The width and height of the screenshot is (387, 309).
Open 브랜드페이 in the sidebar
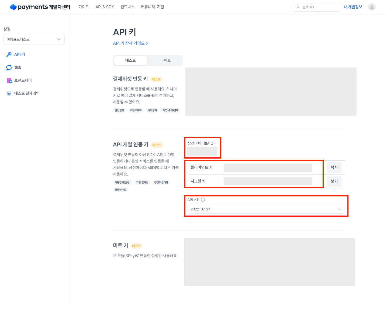coord(23,80)
